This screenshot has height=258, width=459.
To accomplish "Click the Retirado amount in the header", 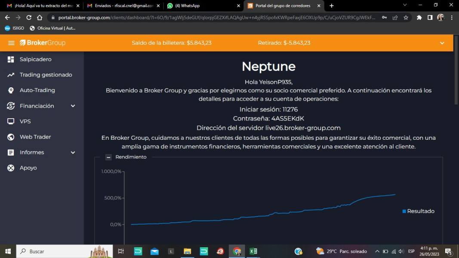I will (284, 43).
